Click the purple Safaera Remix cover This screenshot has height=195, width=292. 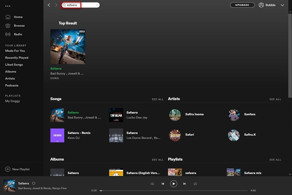coord(57,135)
